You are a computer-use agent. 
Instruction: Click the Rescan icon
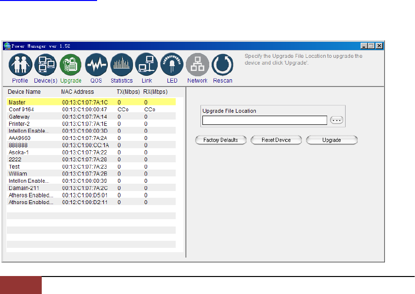click(x=223, y=65)
